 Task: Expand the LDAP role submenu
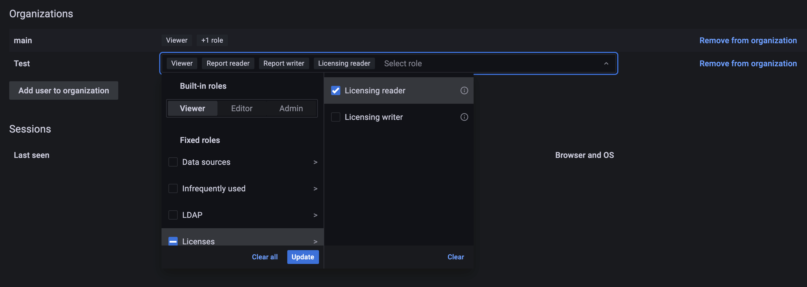[315, 215]
